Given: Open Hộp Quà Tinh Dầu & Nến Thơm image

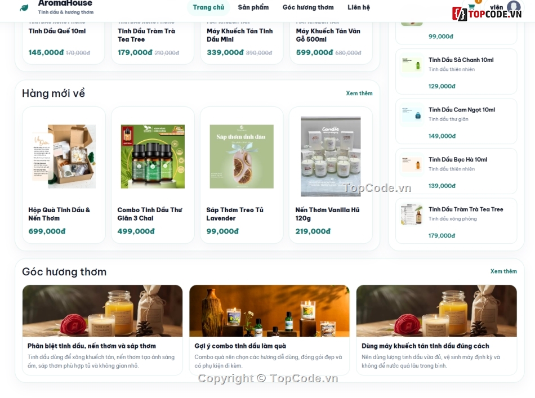Looking at the screenshot, I should [64, 156].
